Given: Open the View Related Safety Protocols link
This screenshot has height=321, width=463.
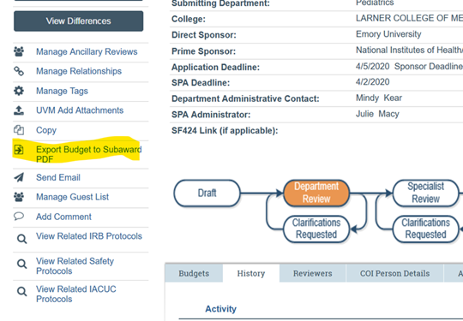Looking at the screenshot, I should (x=75, y=266).
